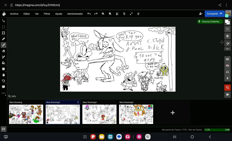Select the Comment tool in left toolbar
This screenshot has height=141, width=232.
[x=3, y=87]
